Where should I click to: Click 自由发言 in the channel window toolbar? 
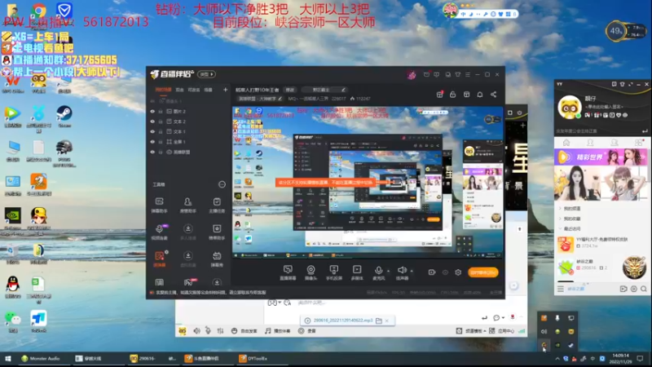coord(244,331)
